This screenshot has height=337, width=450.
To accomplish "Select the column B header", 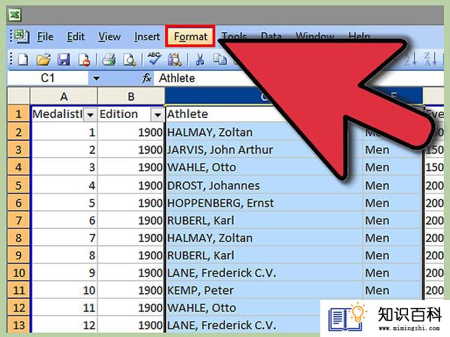I will coord(131,96).
